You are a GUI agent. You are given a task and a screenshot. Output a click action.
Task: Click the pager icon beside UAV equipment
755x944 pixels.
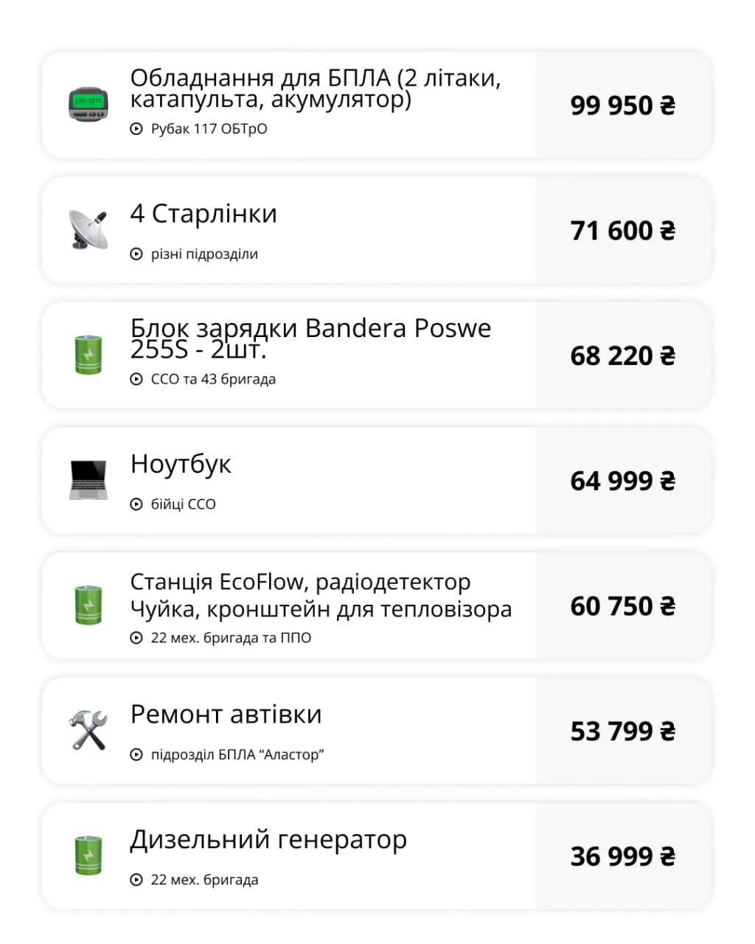88,105
